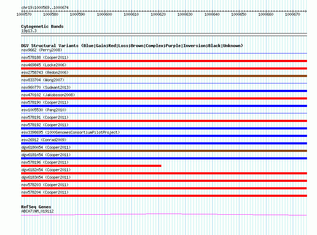317x235 pixels.
Task: Open variant nsv578192 (Cooper2011) label
Action: [x=45, y=125]
